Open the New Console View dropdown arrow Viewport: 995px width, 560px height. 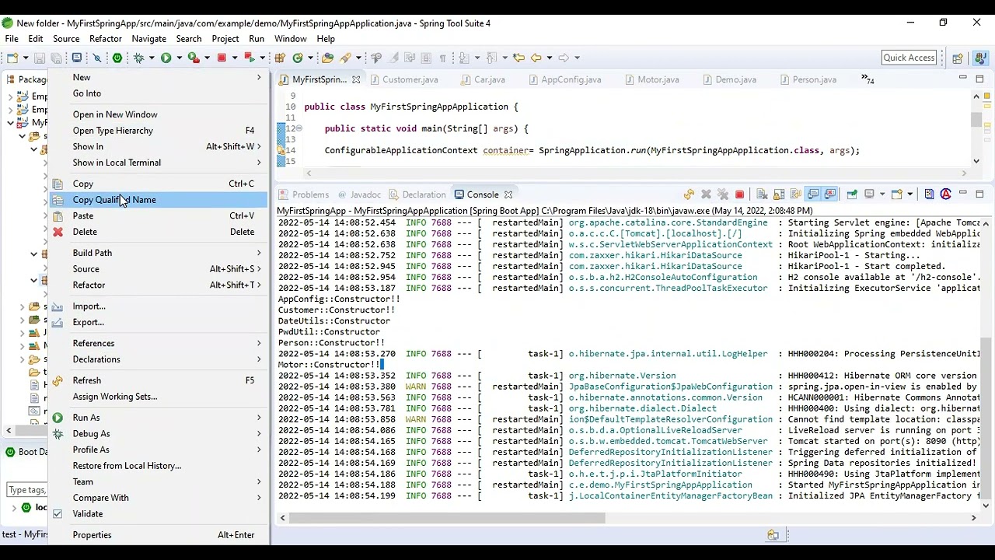tap(909, 194)
